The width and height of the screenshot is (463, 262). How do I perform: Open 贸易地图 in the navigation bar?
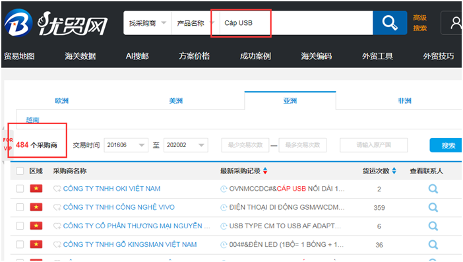(19, 56)
